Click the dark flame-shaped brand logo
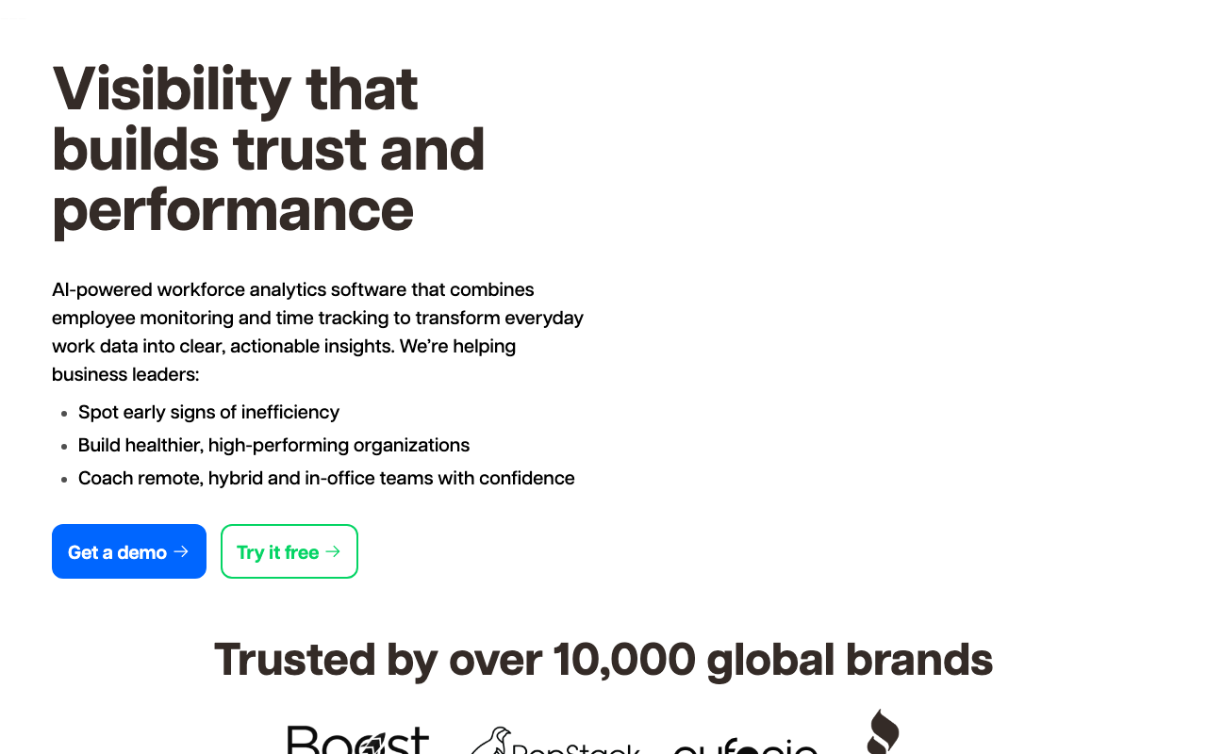The width and height of the screenshot is (1207, 754). [883, 731]
